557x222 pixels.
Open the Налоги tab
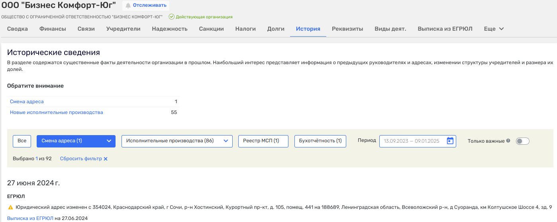click(x=245, y=29)
